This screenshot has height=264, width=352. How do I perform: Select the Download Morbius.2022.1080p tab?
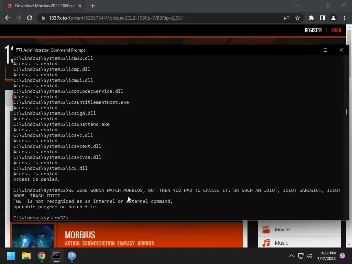point(43,6)
